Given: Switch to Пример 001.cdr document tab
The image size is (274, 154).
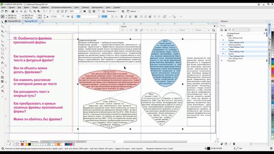Looking at the screenshot, I should click(14, 21).
